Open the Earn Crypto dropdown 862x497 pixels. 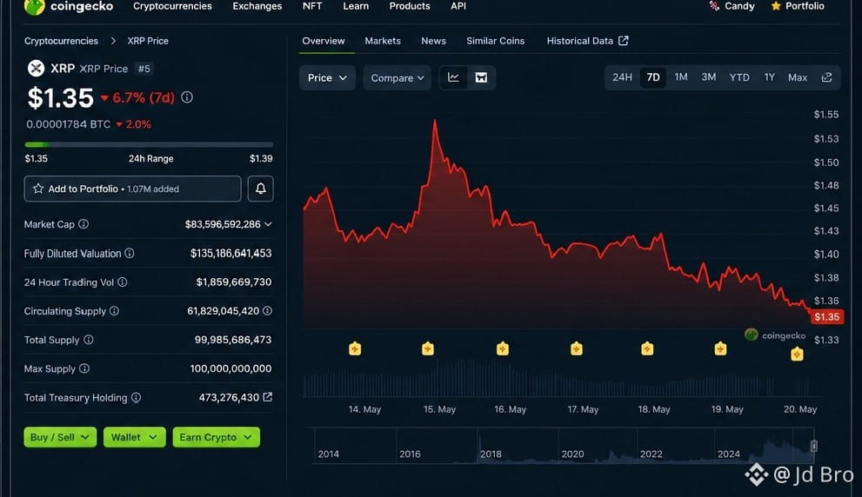[x=216, y=437]
